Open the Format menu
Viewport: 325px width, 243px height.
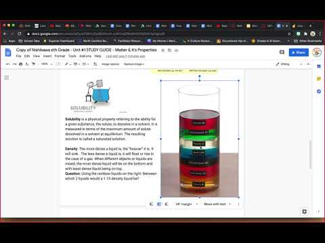tap(60, 56)
